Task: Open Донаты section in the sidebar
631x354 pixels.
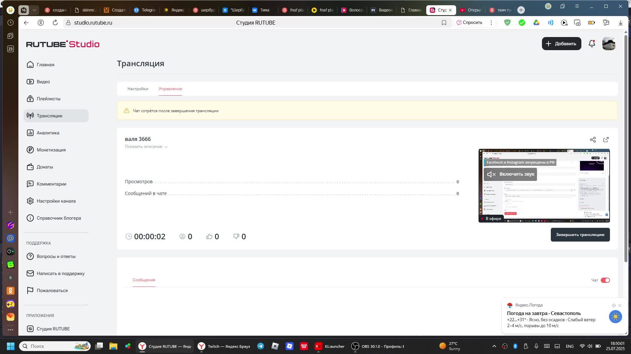Action: click(x=45, y=167)
